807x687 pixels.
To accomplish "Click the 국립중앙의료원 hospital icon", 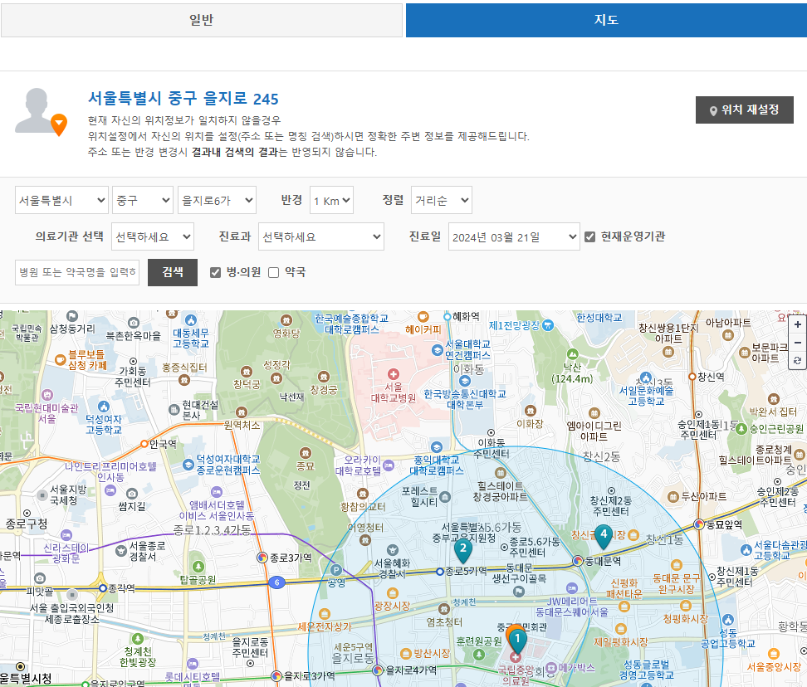I will pyautogui.click(x=516, y=657).
